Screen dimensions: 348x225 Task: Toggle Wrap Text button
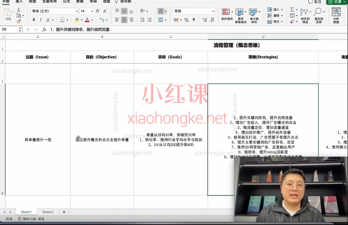click(161, 11)
